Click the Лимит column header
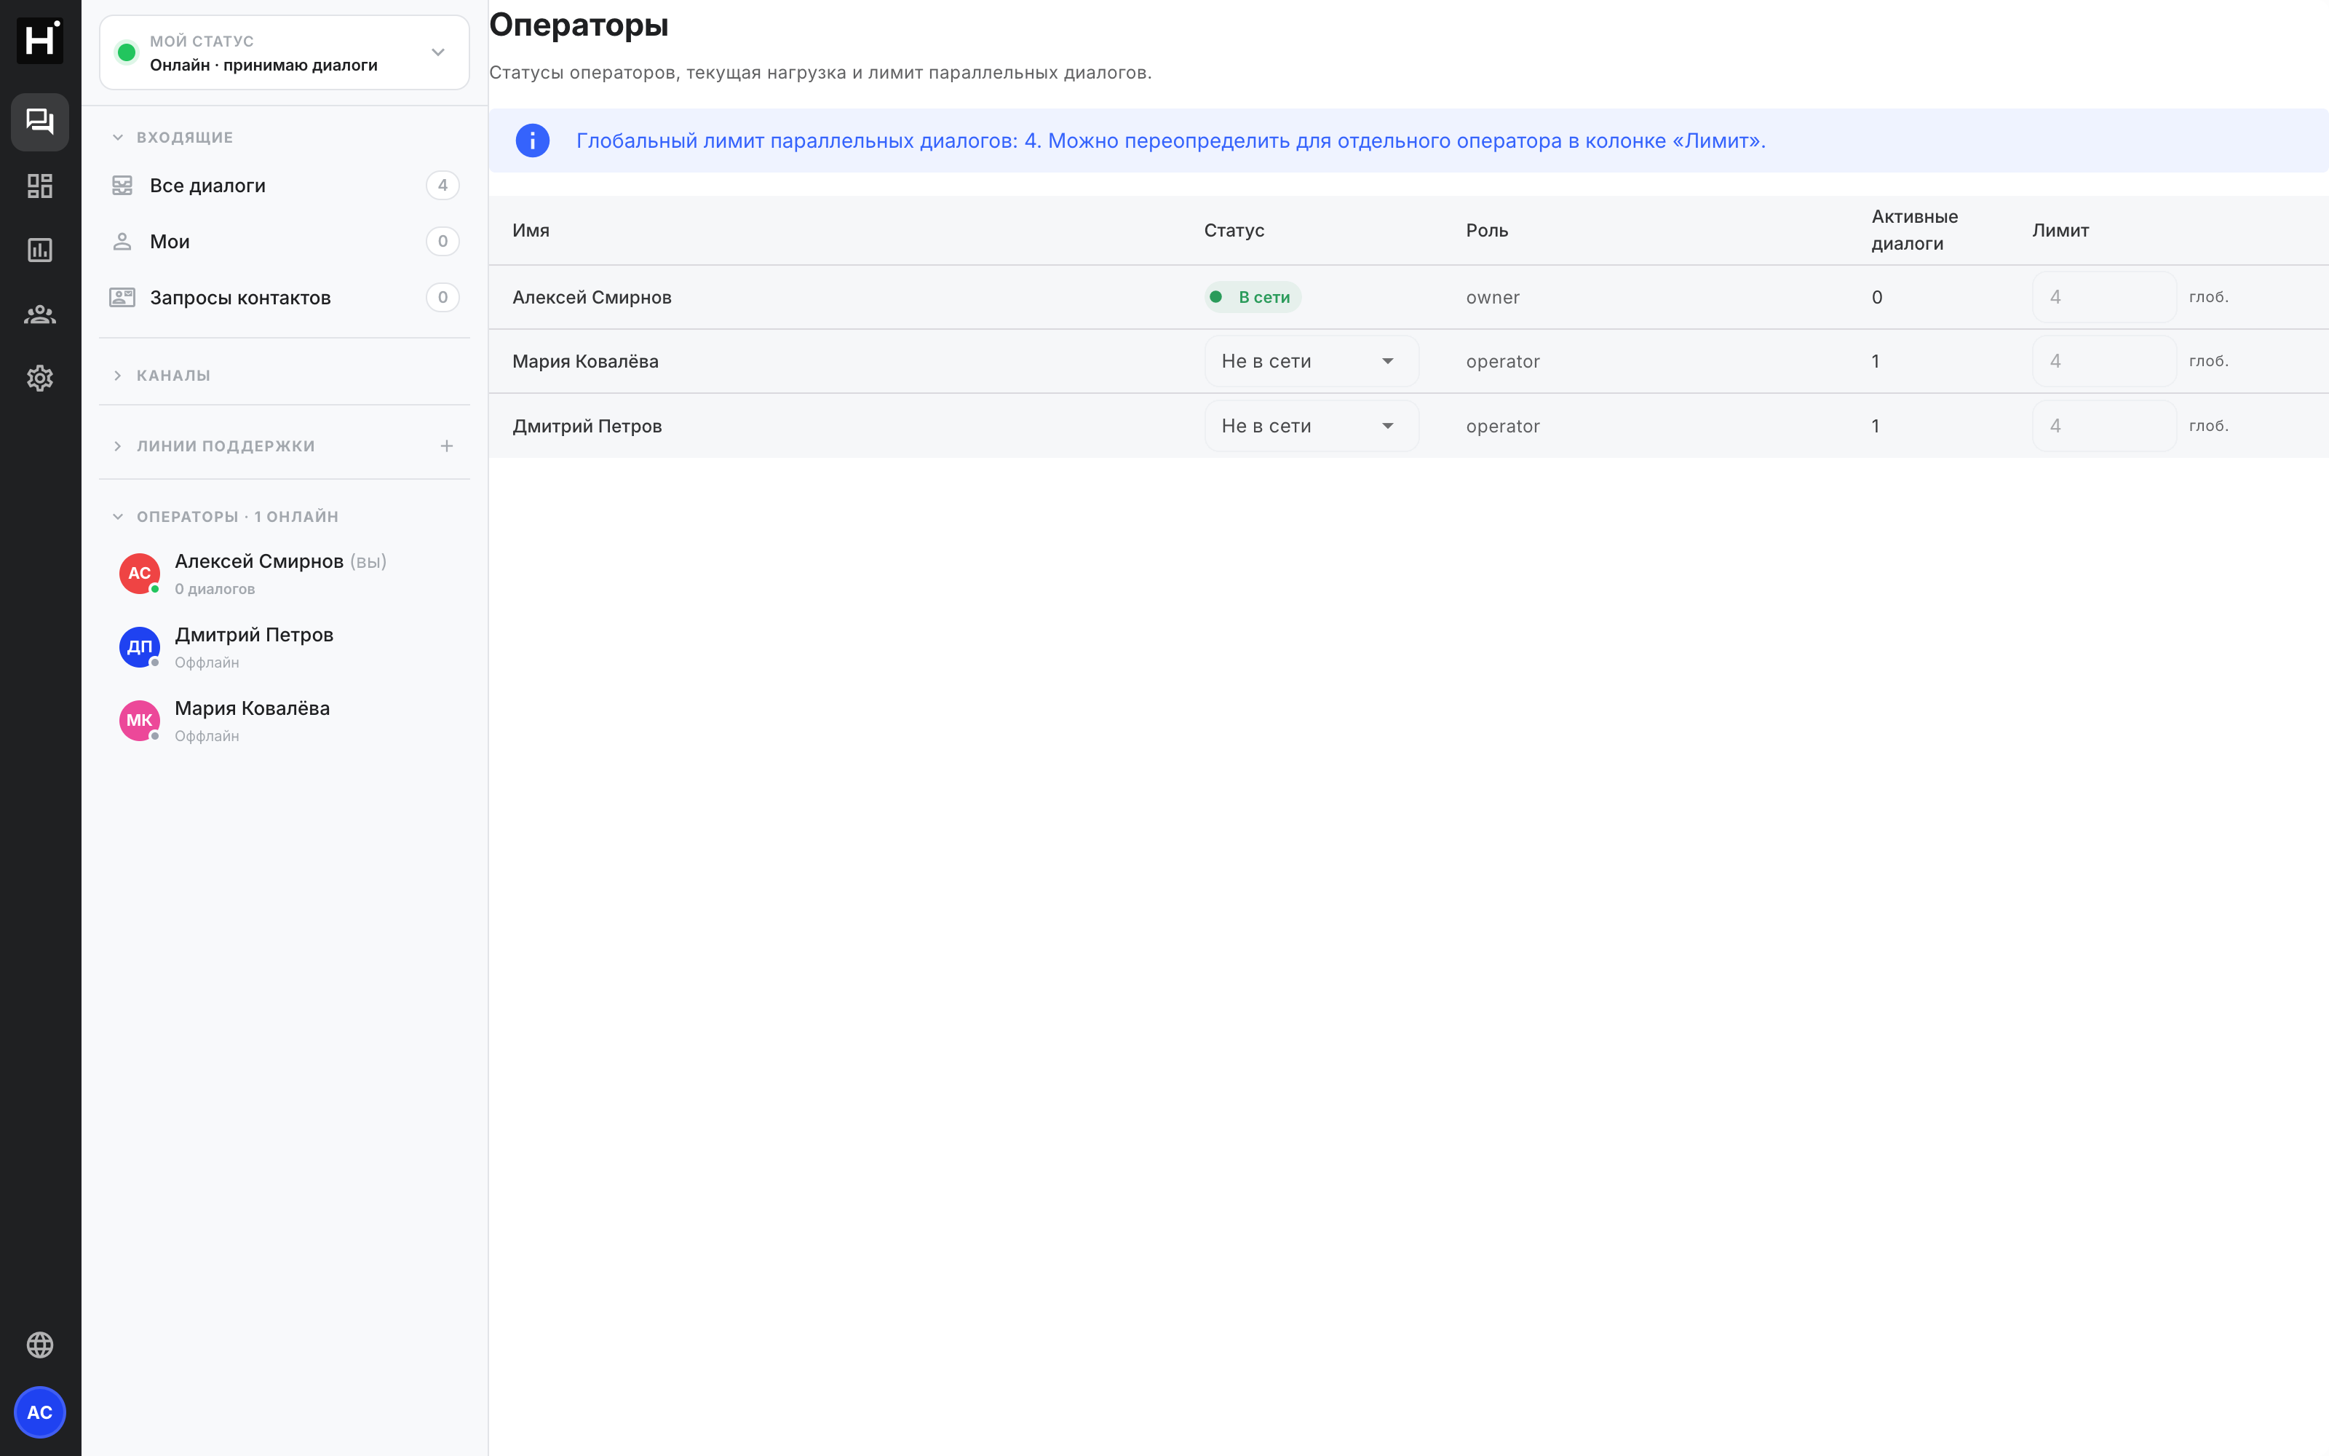The height and width of the screenshot is (1456, 2329). coord(2060,230)
